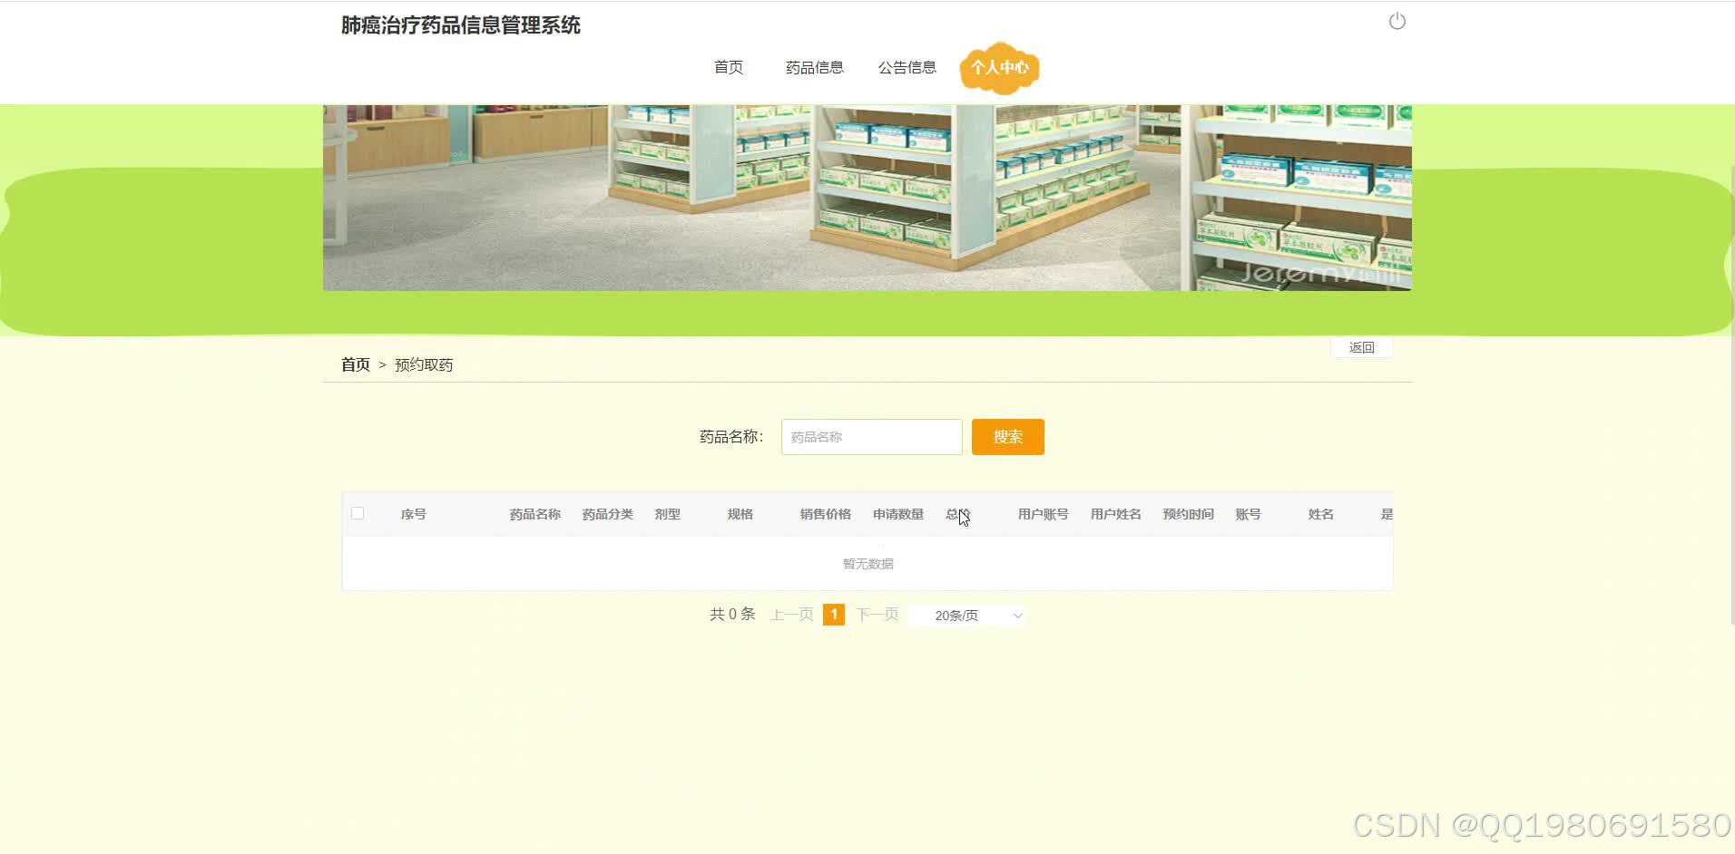Toggle the select-all checkbox in table header
The height and width of the screenshot is (854, 1735).
pos(358,512)
